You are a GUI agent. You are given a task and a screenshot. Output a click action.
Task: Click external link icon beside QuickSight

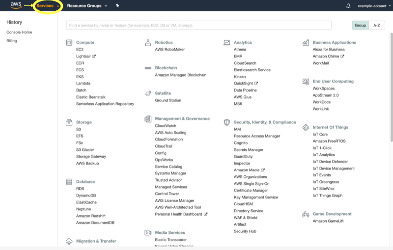click(x=256, y=83)
